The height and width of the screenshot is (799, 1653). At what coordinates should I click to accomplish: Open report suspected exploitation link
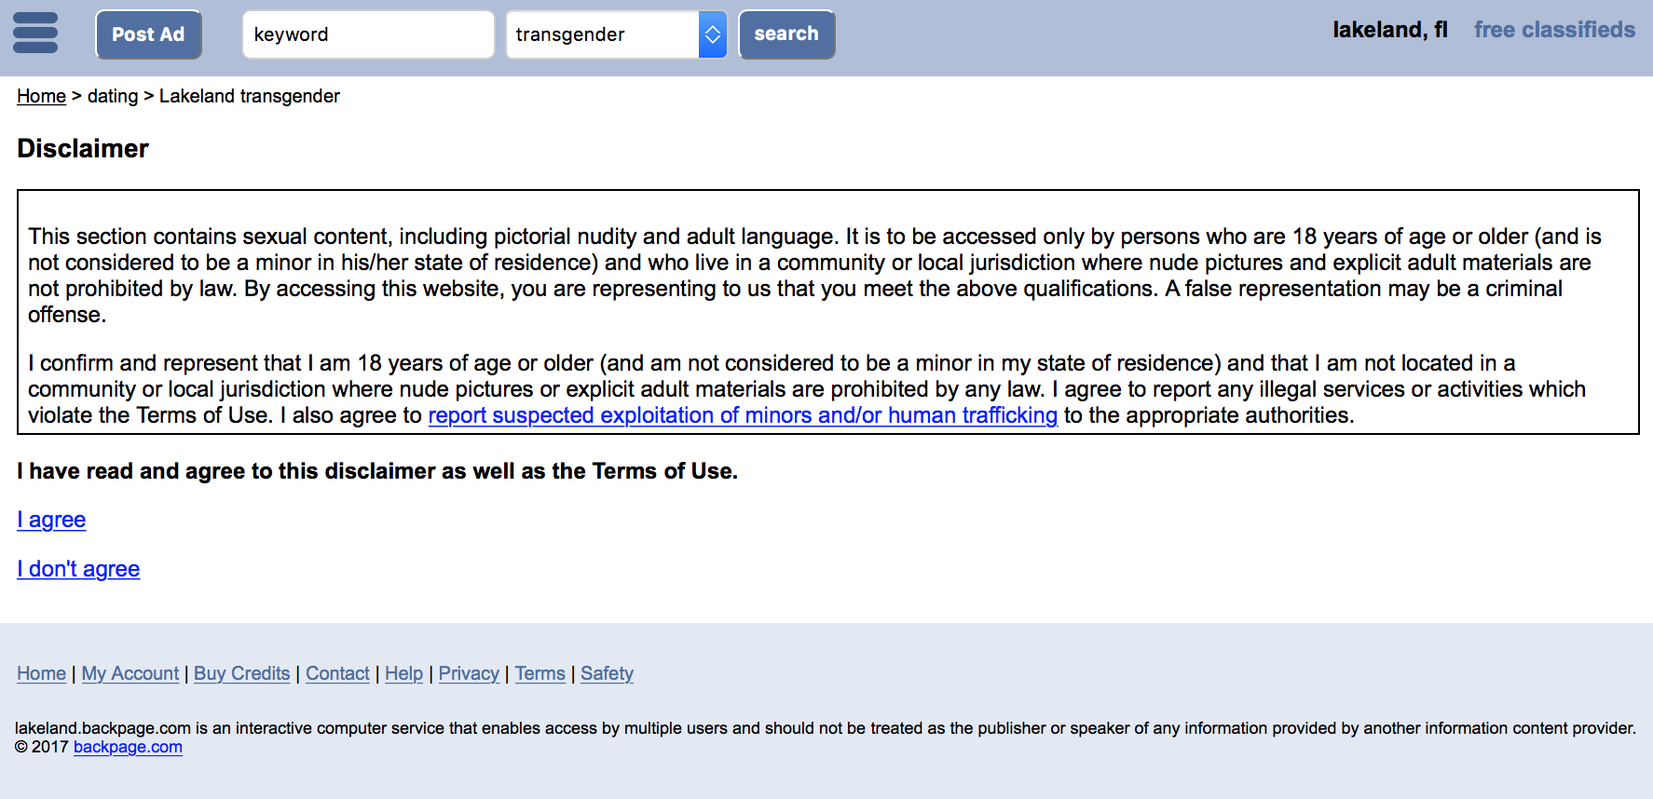pos(743,415)
